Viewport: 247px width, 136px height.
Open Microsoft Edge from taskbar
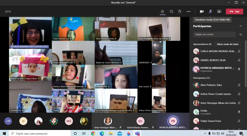click(x=102, y=134)
